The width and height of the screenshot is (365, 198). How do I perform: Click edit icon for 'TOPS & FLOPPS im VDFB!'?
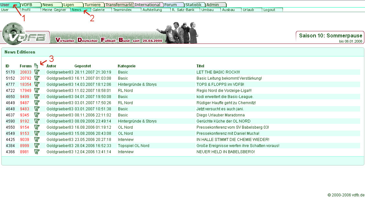click(x=37, y=84)
